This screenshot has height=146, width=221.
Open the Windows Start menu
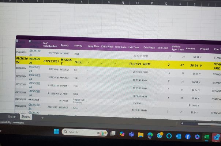click(x=56, y=131)
